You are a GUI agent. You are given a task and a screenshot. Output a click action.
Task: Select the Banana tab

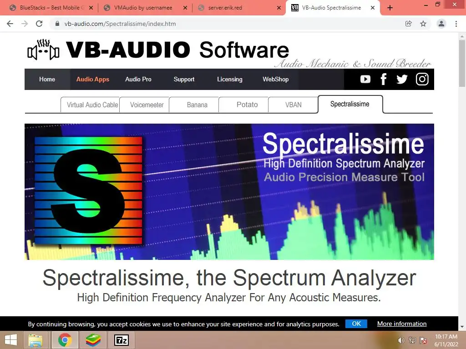[194, 105]
